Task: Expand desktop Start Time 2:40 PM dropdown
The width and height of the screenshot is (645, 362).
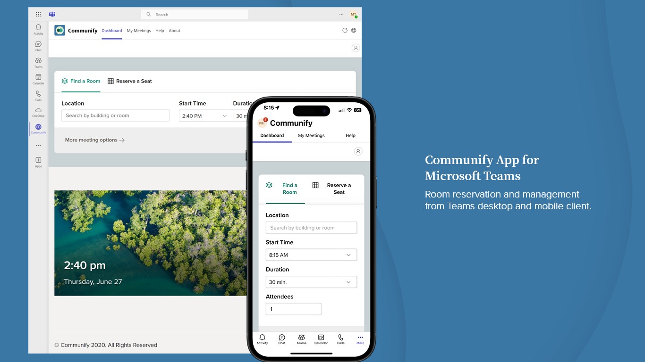Action: pos(206,115)
